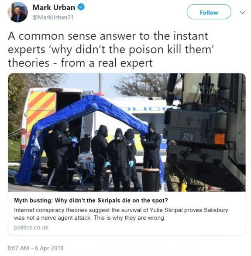Click the blue verified badge

[x=81, y=7]
